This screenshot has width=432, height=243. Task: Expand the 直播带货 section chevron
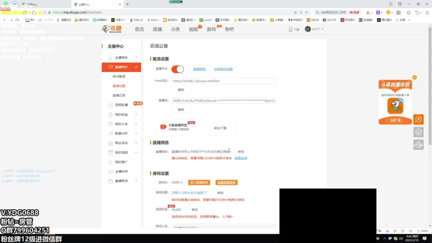pos(136,181)
